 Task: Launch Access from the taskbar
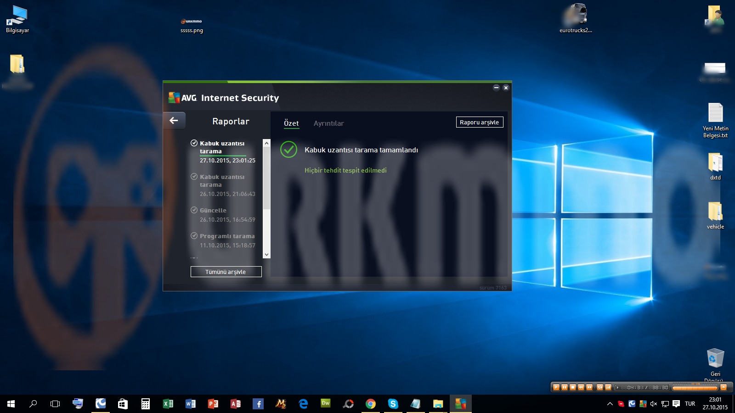(235, 404)
